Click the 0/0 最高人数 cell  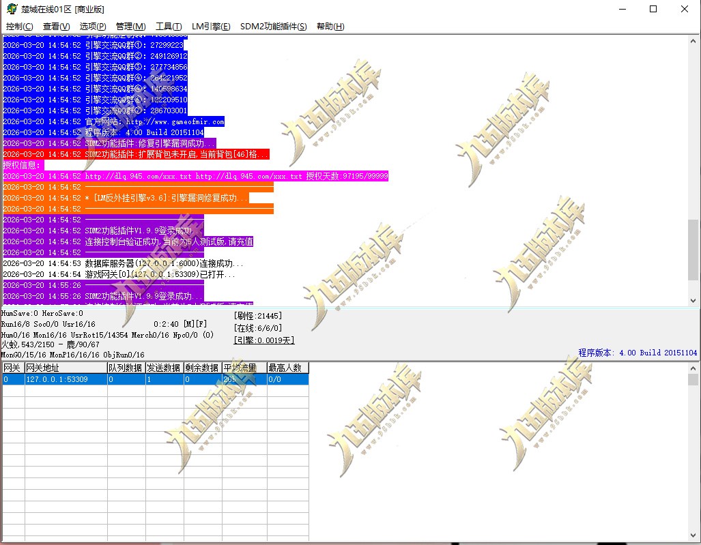coord(288,379)
